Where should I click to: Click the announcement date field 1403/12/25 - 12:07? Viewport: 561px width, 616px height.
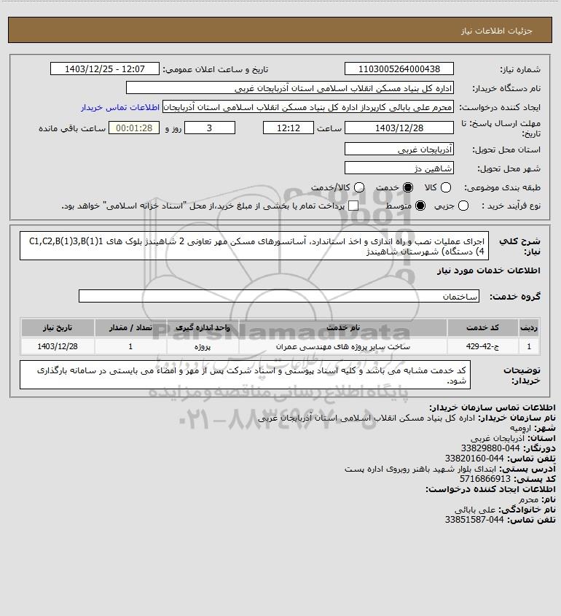(105, 69)
